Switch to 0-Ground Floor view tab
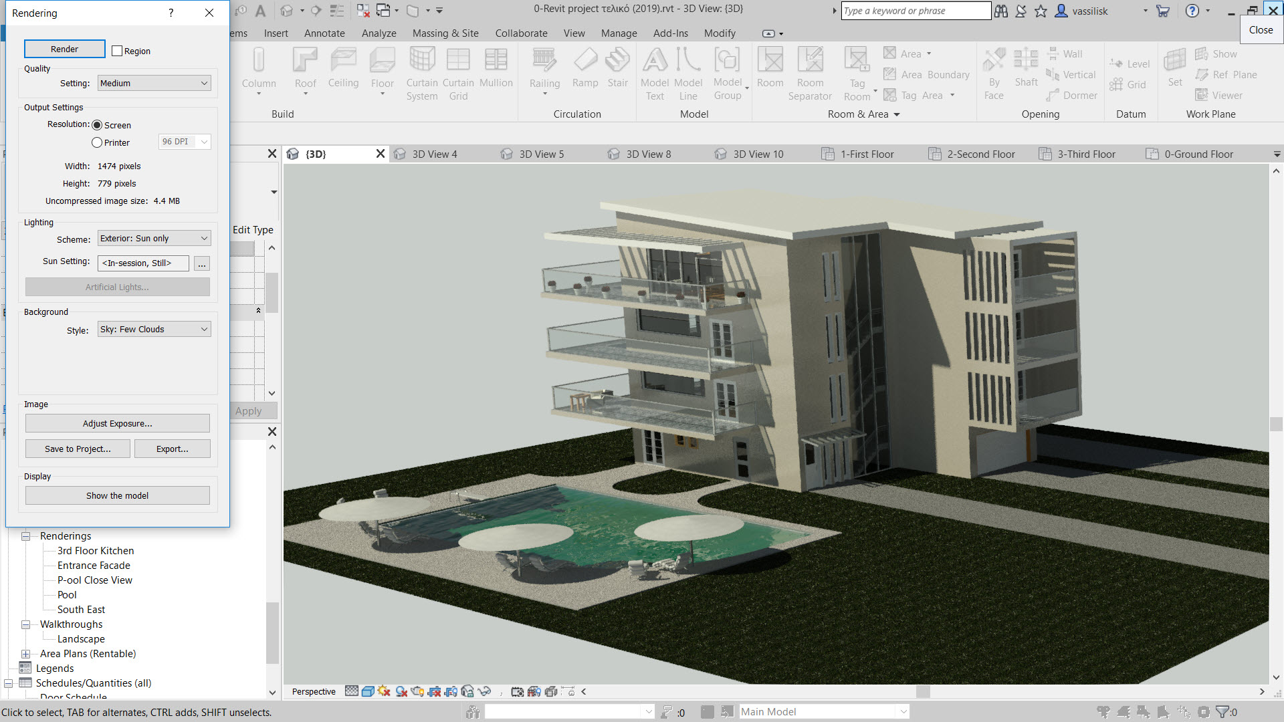Screen dimensions: 1284x722 1198,154
